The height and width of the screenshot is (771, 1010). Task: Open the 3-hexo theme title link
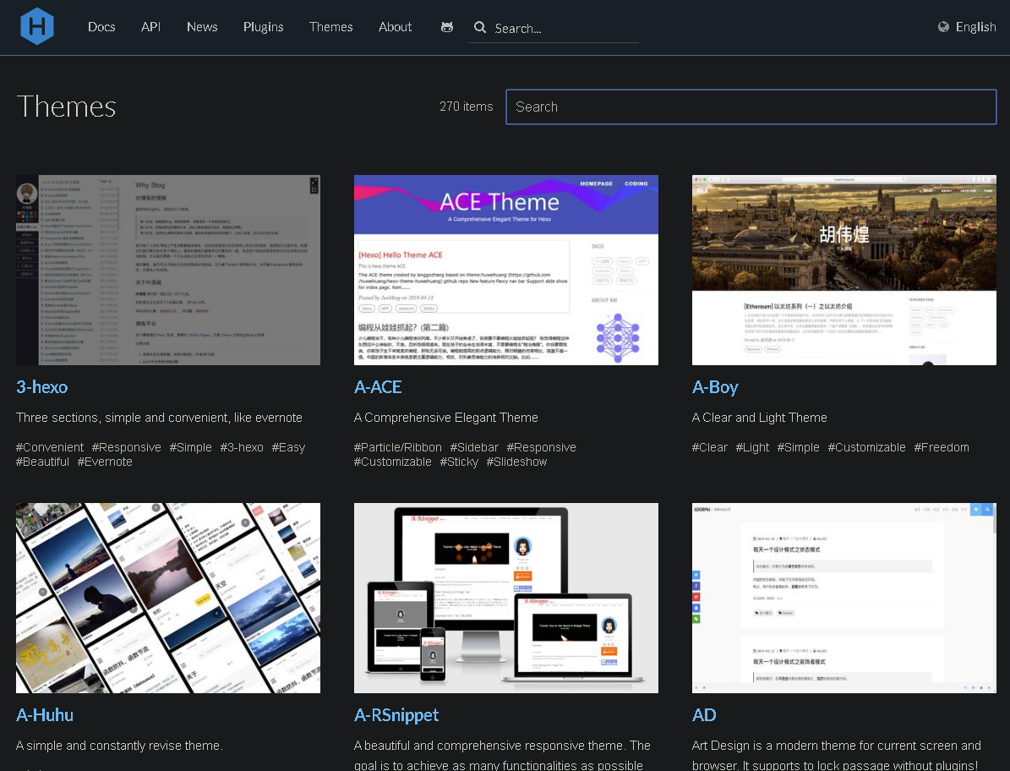point(41,387)
